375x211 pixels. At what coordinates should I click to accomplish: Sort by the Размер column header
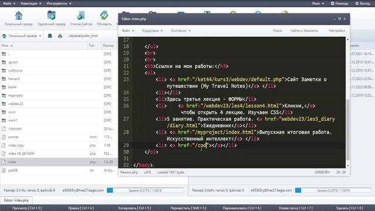click(108, 46)
